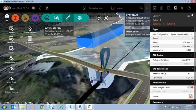Select the cursor pointer tool icon

(x=182, y=8)
